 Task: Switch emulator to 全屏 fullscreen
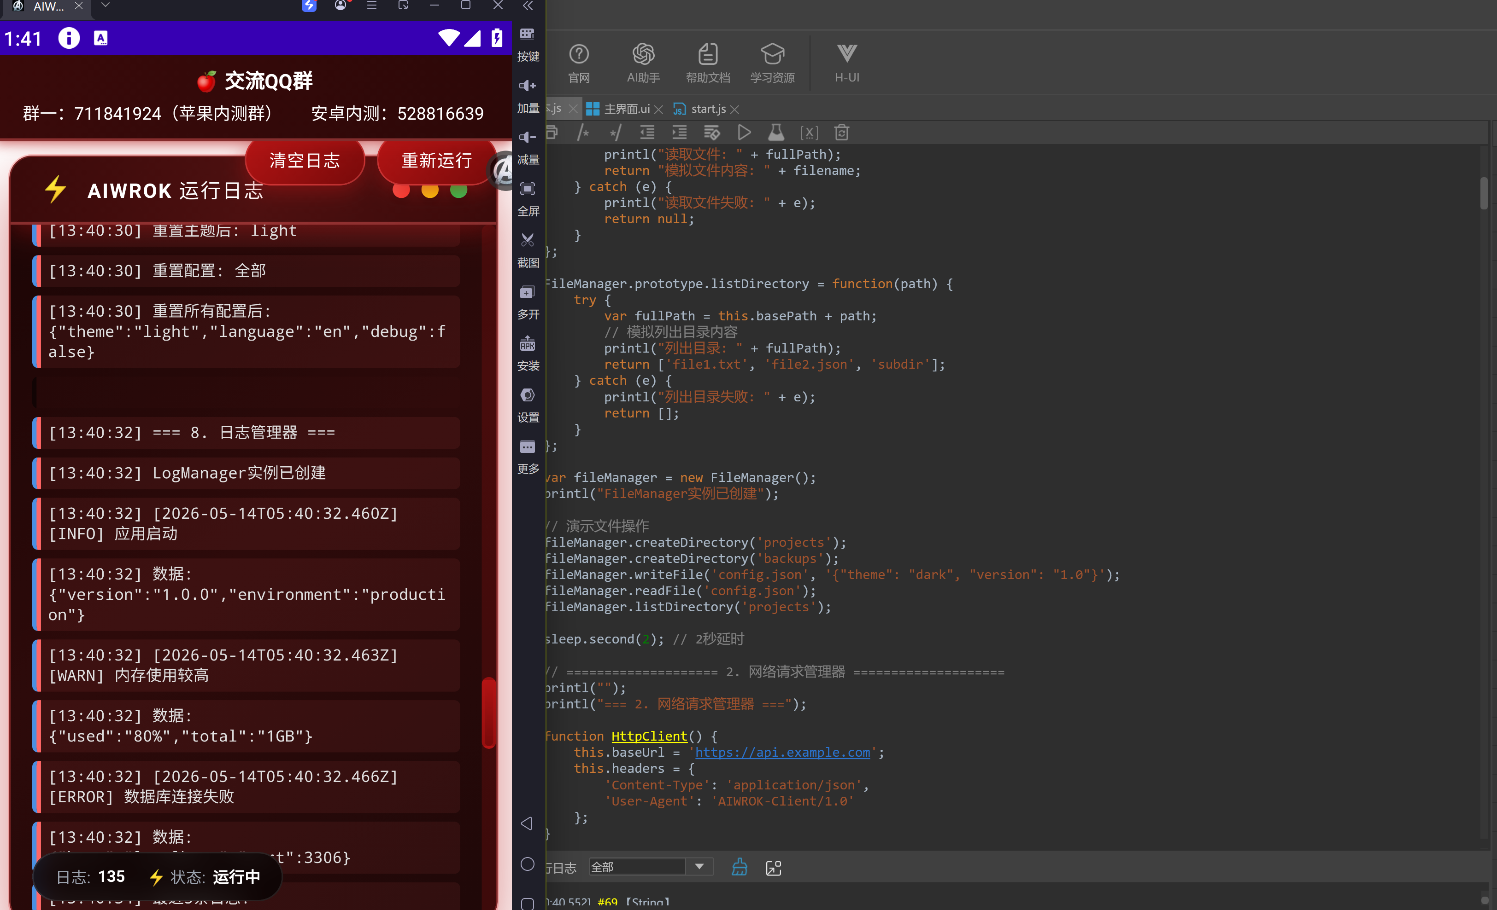pyautogui.click(x=528, y=198)
